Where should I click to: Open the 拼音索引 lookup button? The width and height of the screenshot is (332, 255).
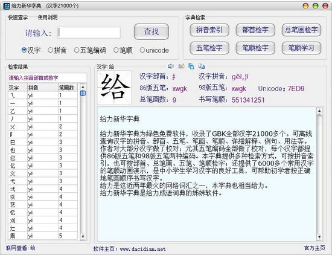click(209, 30)
